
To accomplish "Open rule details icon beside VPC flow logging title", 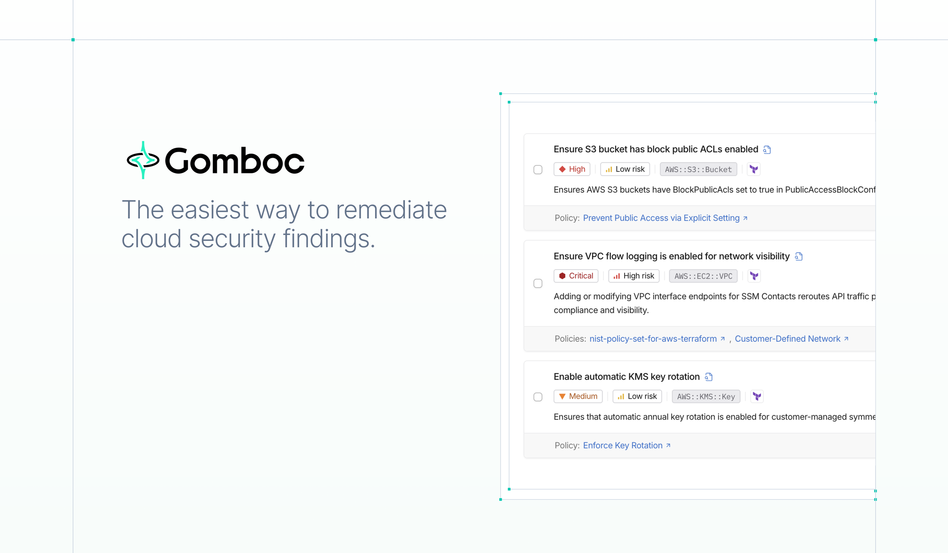I will [x=799, y=257].
